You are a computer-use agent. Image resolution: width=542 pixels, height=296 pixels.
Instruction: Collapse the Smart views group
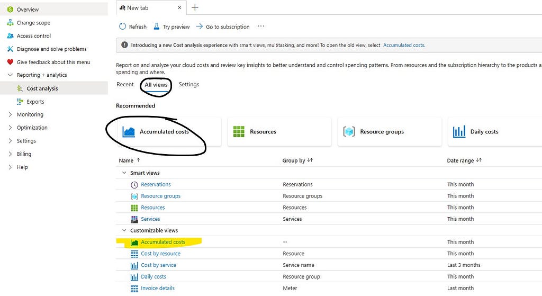coord(124,173)
